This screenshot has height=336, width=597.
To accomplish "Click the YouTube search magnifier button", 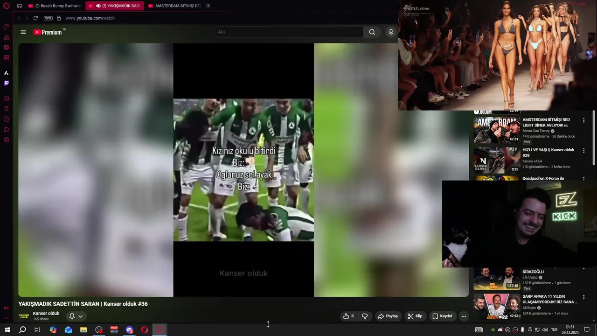I will (372, 32).
